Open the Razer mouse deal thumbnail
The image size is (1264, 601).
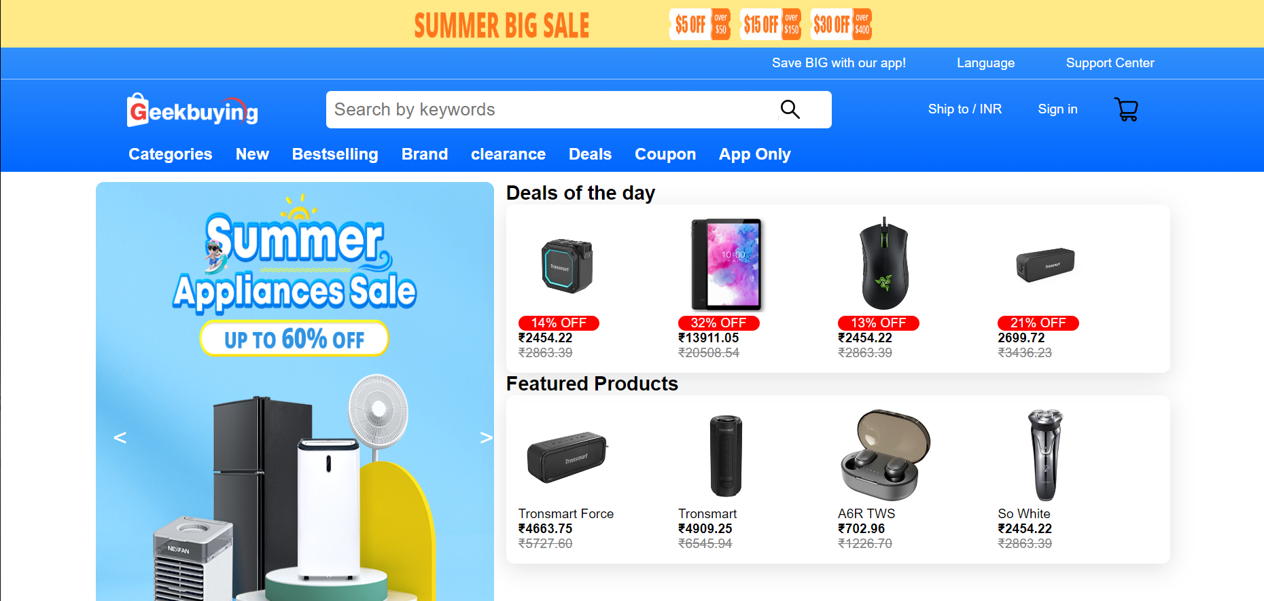pos(883,263)
